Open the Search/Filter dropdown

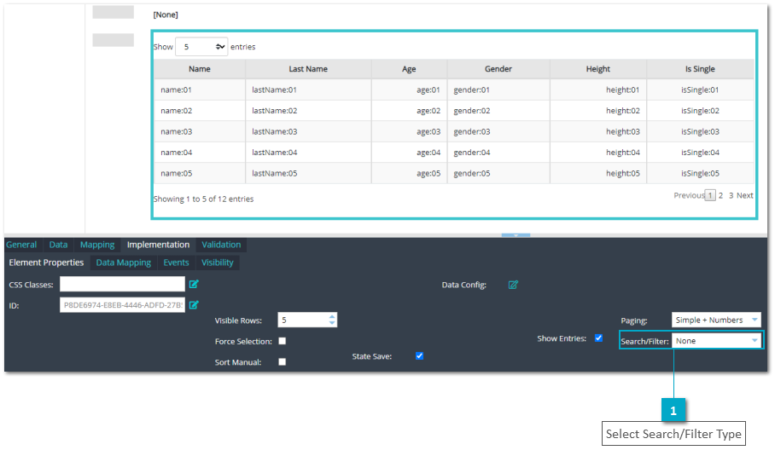point(716,341)
